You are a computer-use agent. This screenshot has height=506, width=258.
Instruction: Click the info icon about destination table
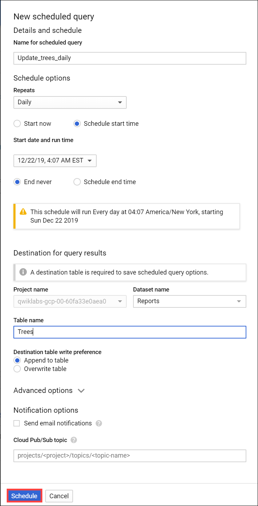23,272
